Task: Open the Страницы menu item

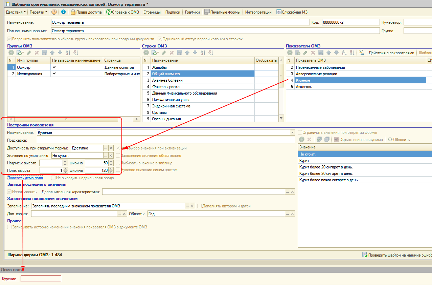Action: [x=152, y=12]
